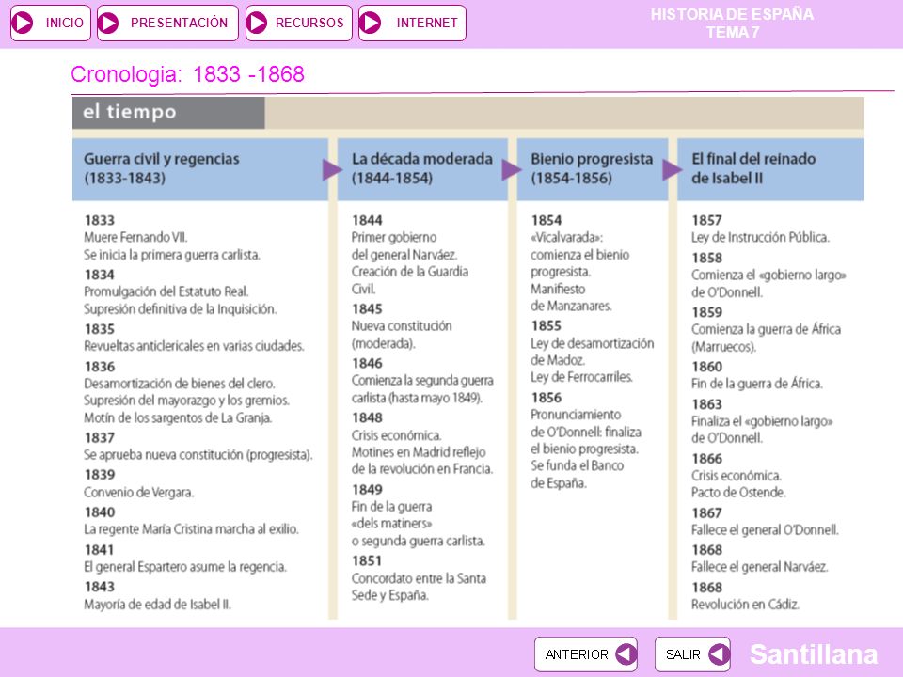Click the '«Vicalvarada»:' entry
This screenshot has width=903, height=677.
coord(566,237)
